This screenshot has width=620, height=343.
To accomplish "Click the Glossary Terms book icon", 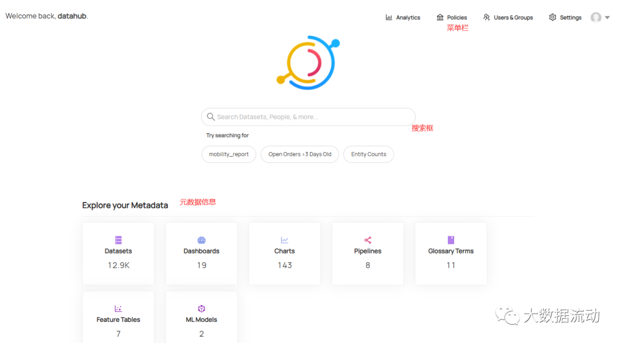I will coord(451,240).
